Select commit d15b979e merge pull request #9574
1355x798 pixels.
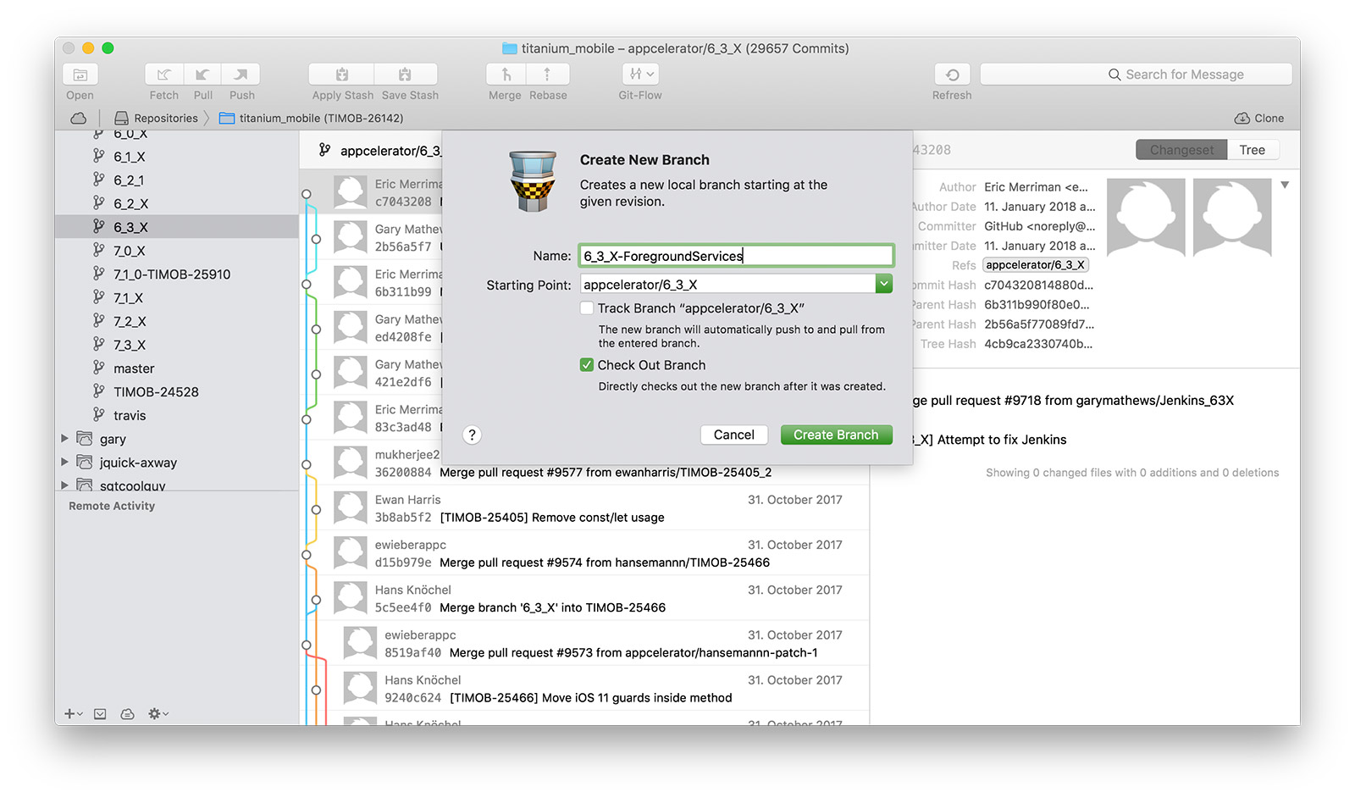[584, 553]
